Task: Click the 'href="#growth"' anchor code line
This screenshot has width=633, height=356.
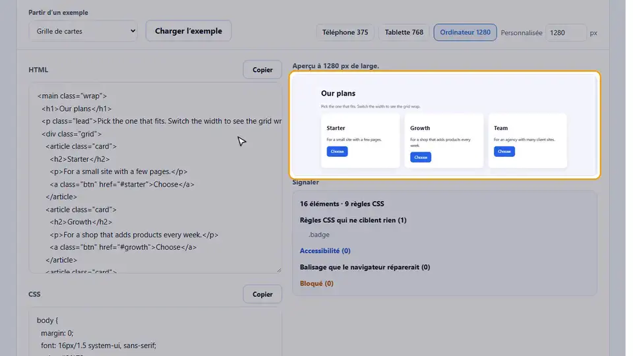Action: coord(123,247)
